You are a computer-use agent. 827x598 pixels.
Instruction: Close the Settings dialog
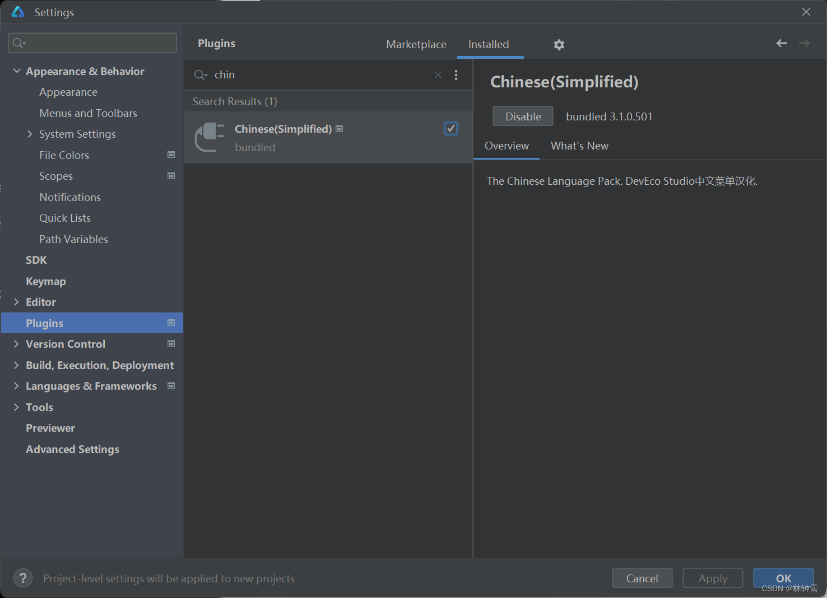[806, 12]
